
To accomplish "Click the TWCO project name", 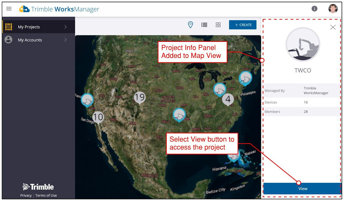I will tap(303, 70).
